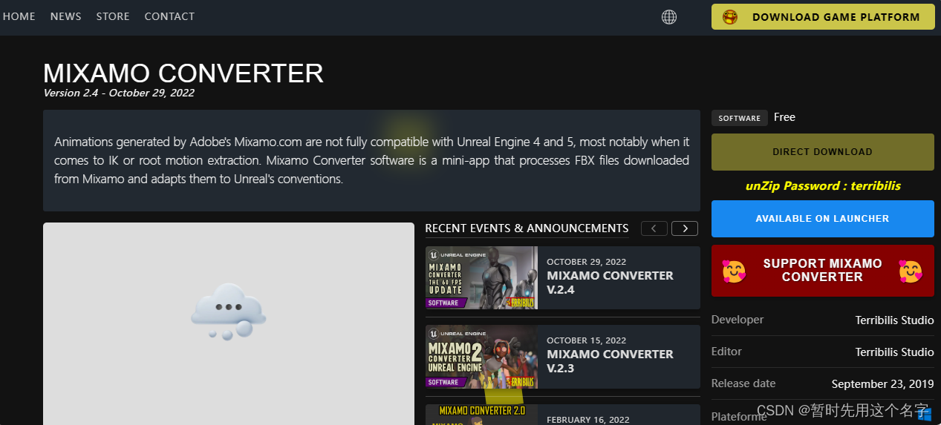Click the Recent Events & Announcements heading
This screenshot has height=425, width=941.
click(527, 228)
